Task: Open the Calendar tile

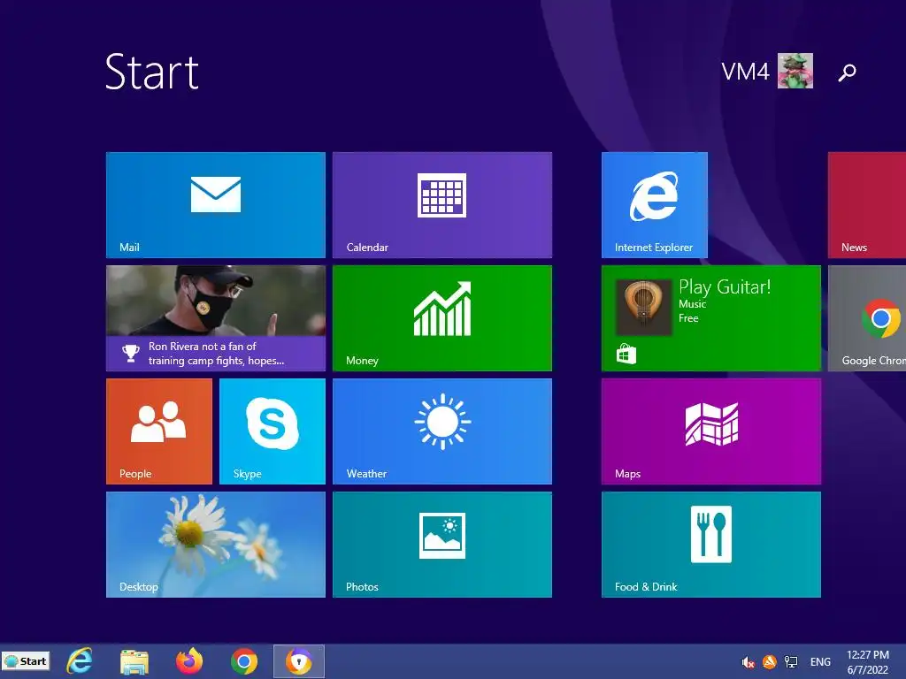Action: pyautogui.click(x=442, y=205)
